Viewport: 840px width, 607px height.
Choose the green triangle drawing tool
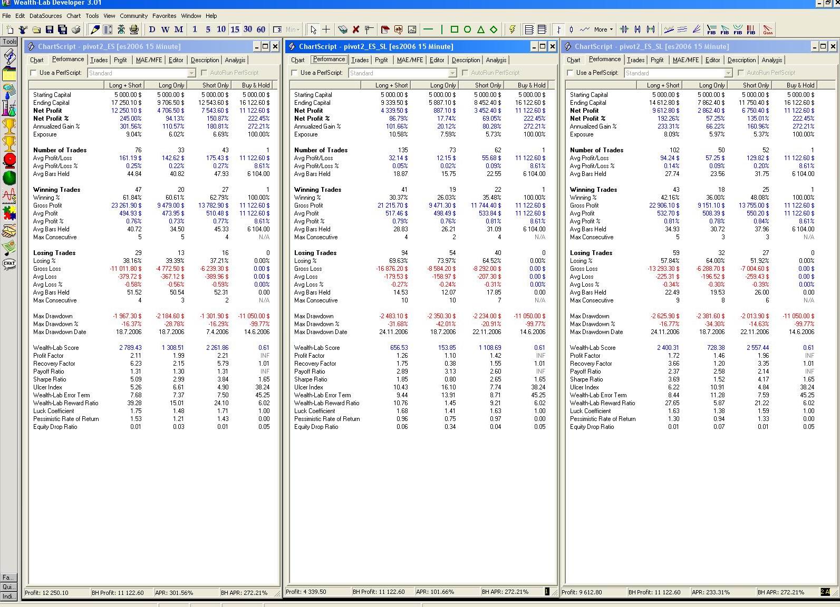(x=480, y=30)
